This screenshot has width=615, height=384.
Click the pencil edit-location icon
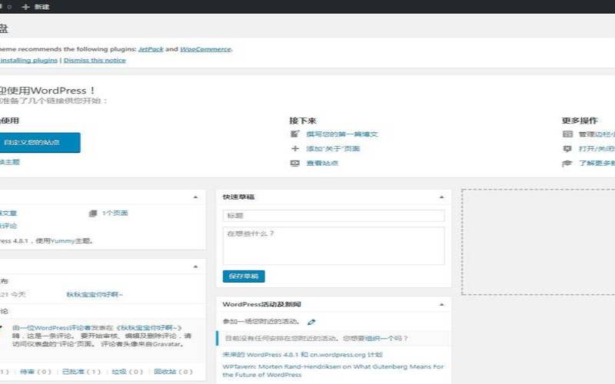pos(311,322)
